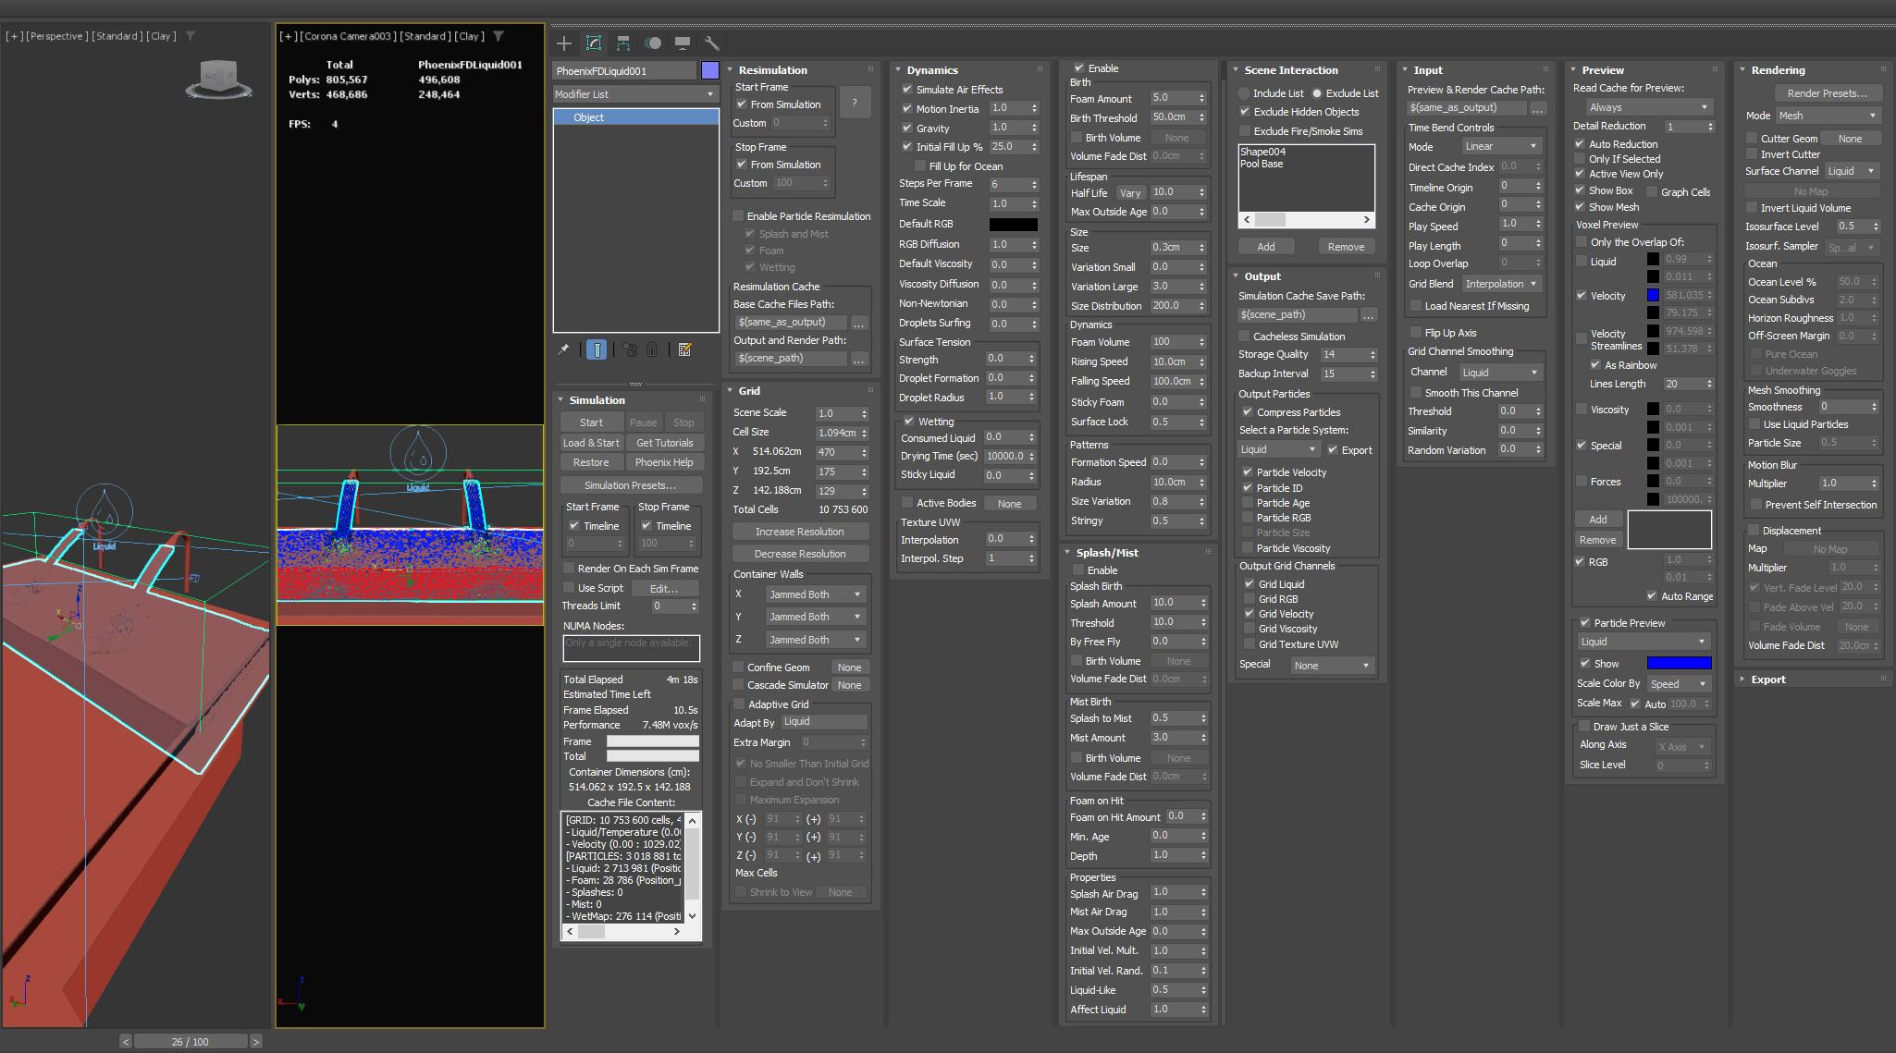Open the Clay shading menu in Perspective viewport
This screenshot has width=1896, height=1053.
coord(162,36)
